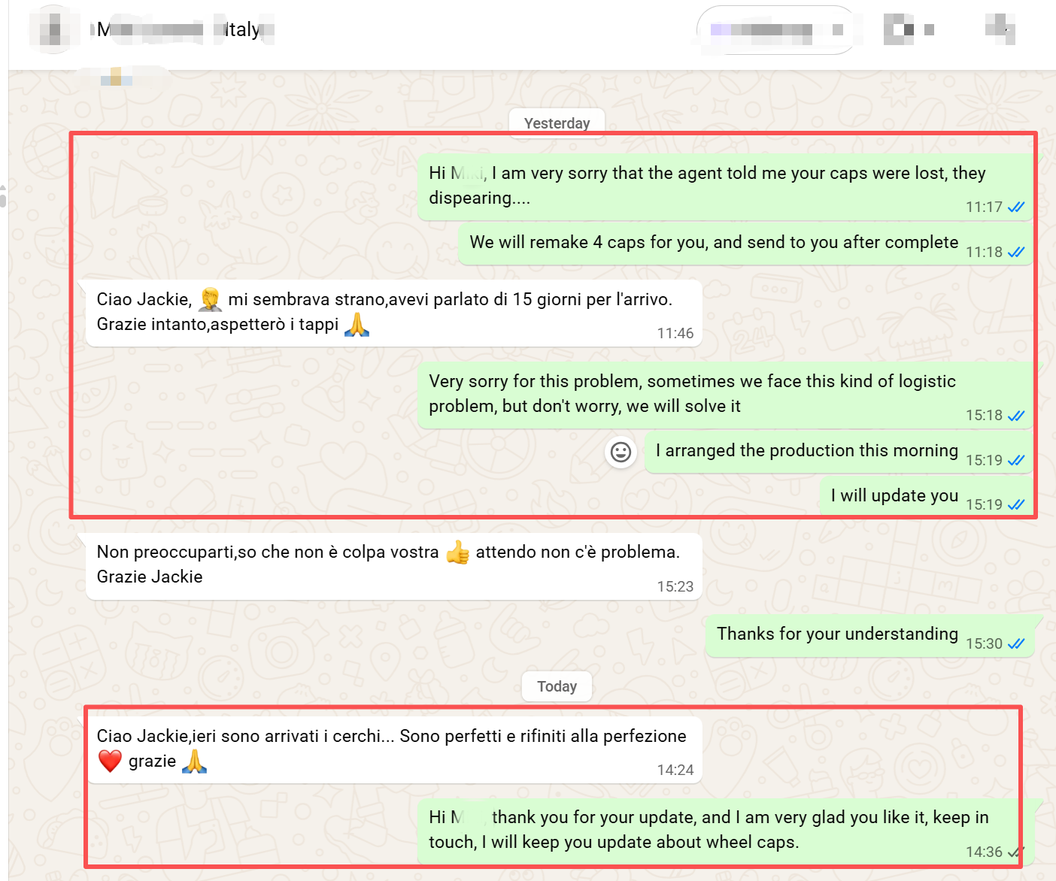Click the blue read ticks next to 11:18

click(1016, 253)
